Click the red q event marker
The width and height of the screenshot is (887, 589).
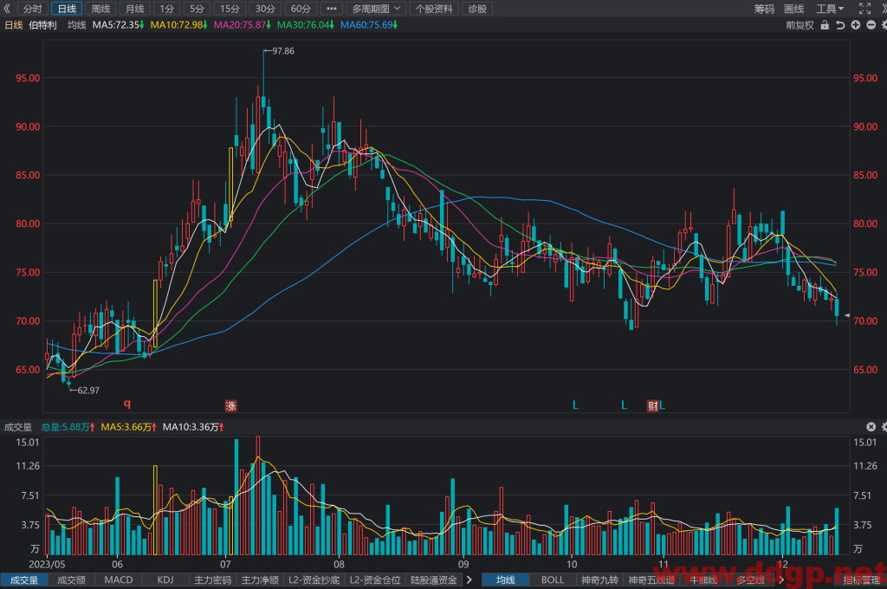pos(127,404)
